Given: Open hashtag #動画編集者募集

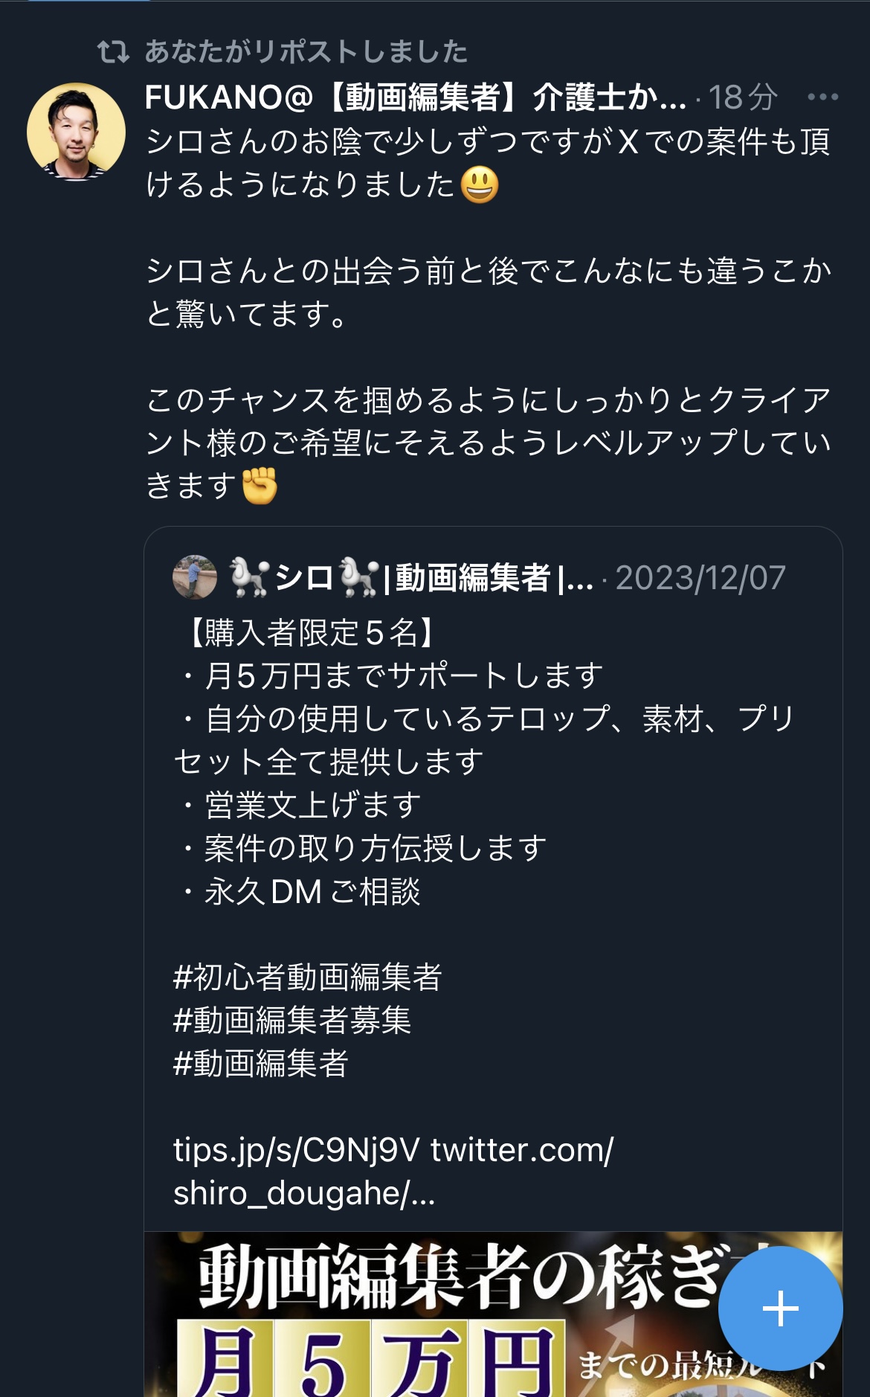Looking at the screenshot, I should click(291, 1020).
